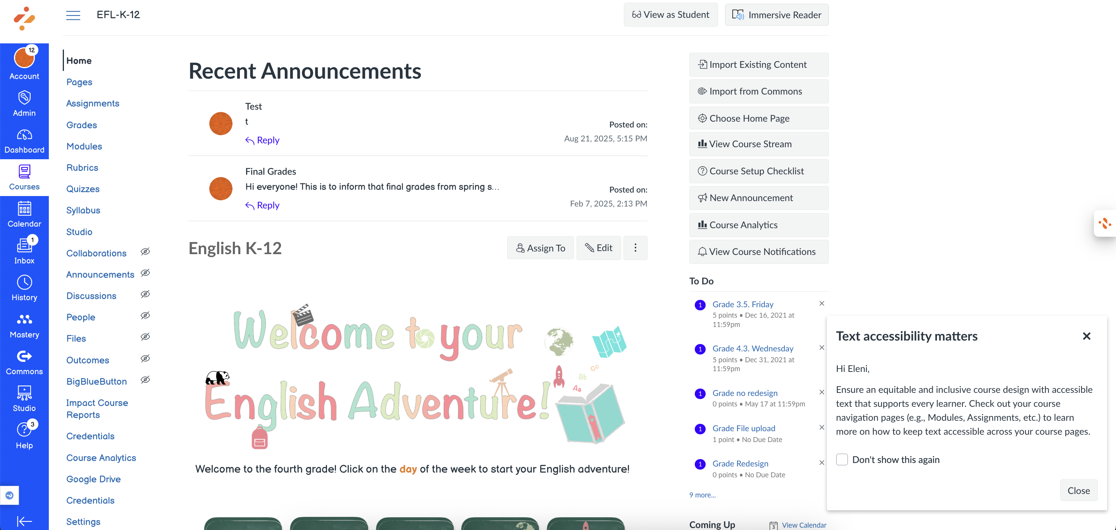Toggle the hidden eye icon beside Files
This screenshot has height=530, width=1116.
[146, 337]
